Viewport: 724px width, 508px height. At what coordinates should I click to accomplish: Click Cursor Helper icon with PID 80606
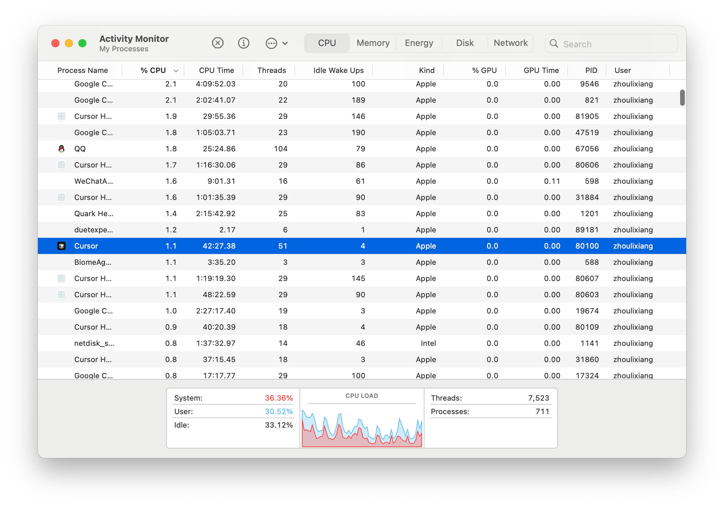[x=61, y=165]
